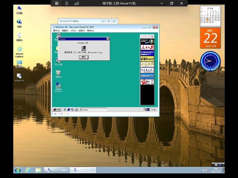Click the calendar gadget showing 22
Screen dimensions: 238x178
210,38
